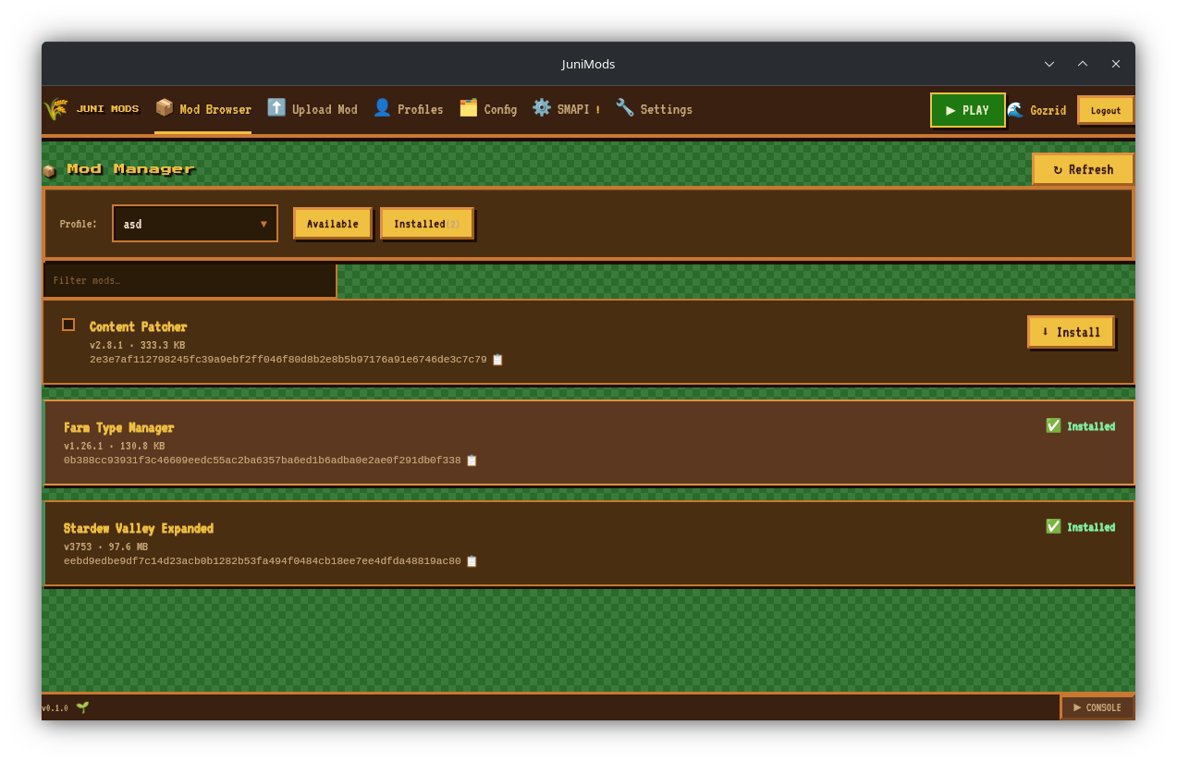The width and height of the screenshot is (1177, 762).
Task: Copy the Stardew Valley Expanded hash
Action: (472, 561)
